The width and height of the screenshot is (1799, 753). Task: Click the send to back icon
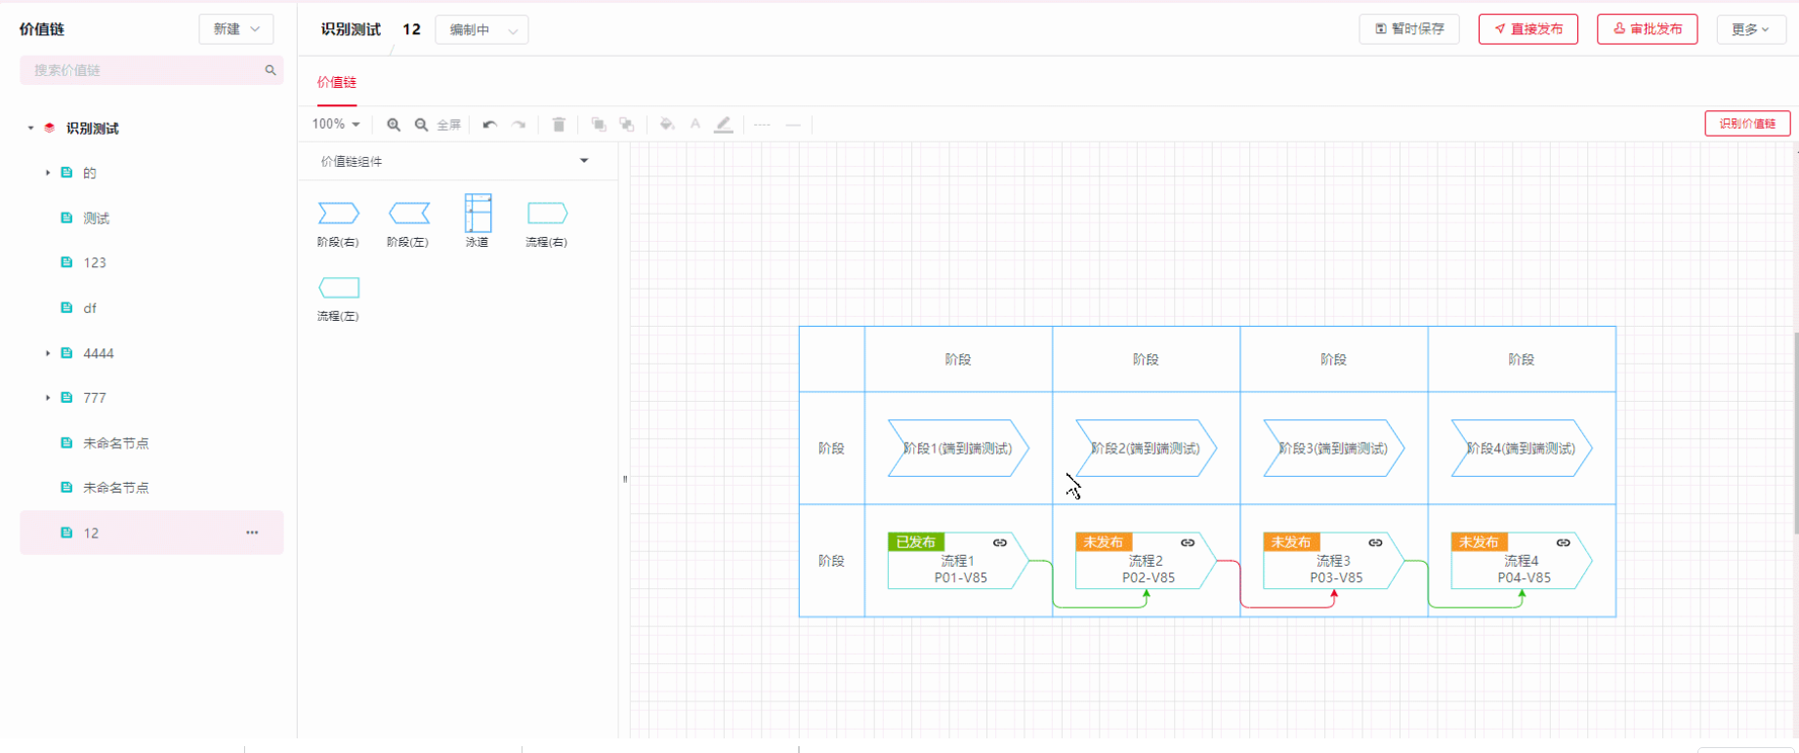coord(627,125)
